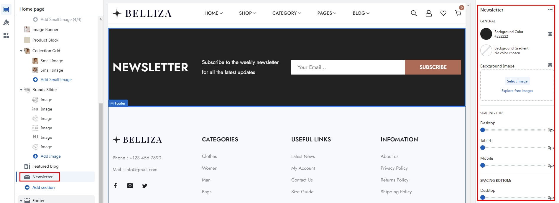Screen dimensions: 559x203
Task: Click the Newsletter panel three-dots menu
Action: 550,10
